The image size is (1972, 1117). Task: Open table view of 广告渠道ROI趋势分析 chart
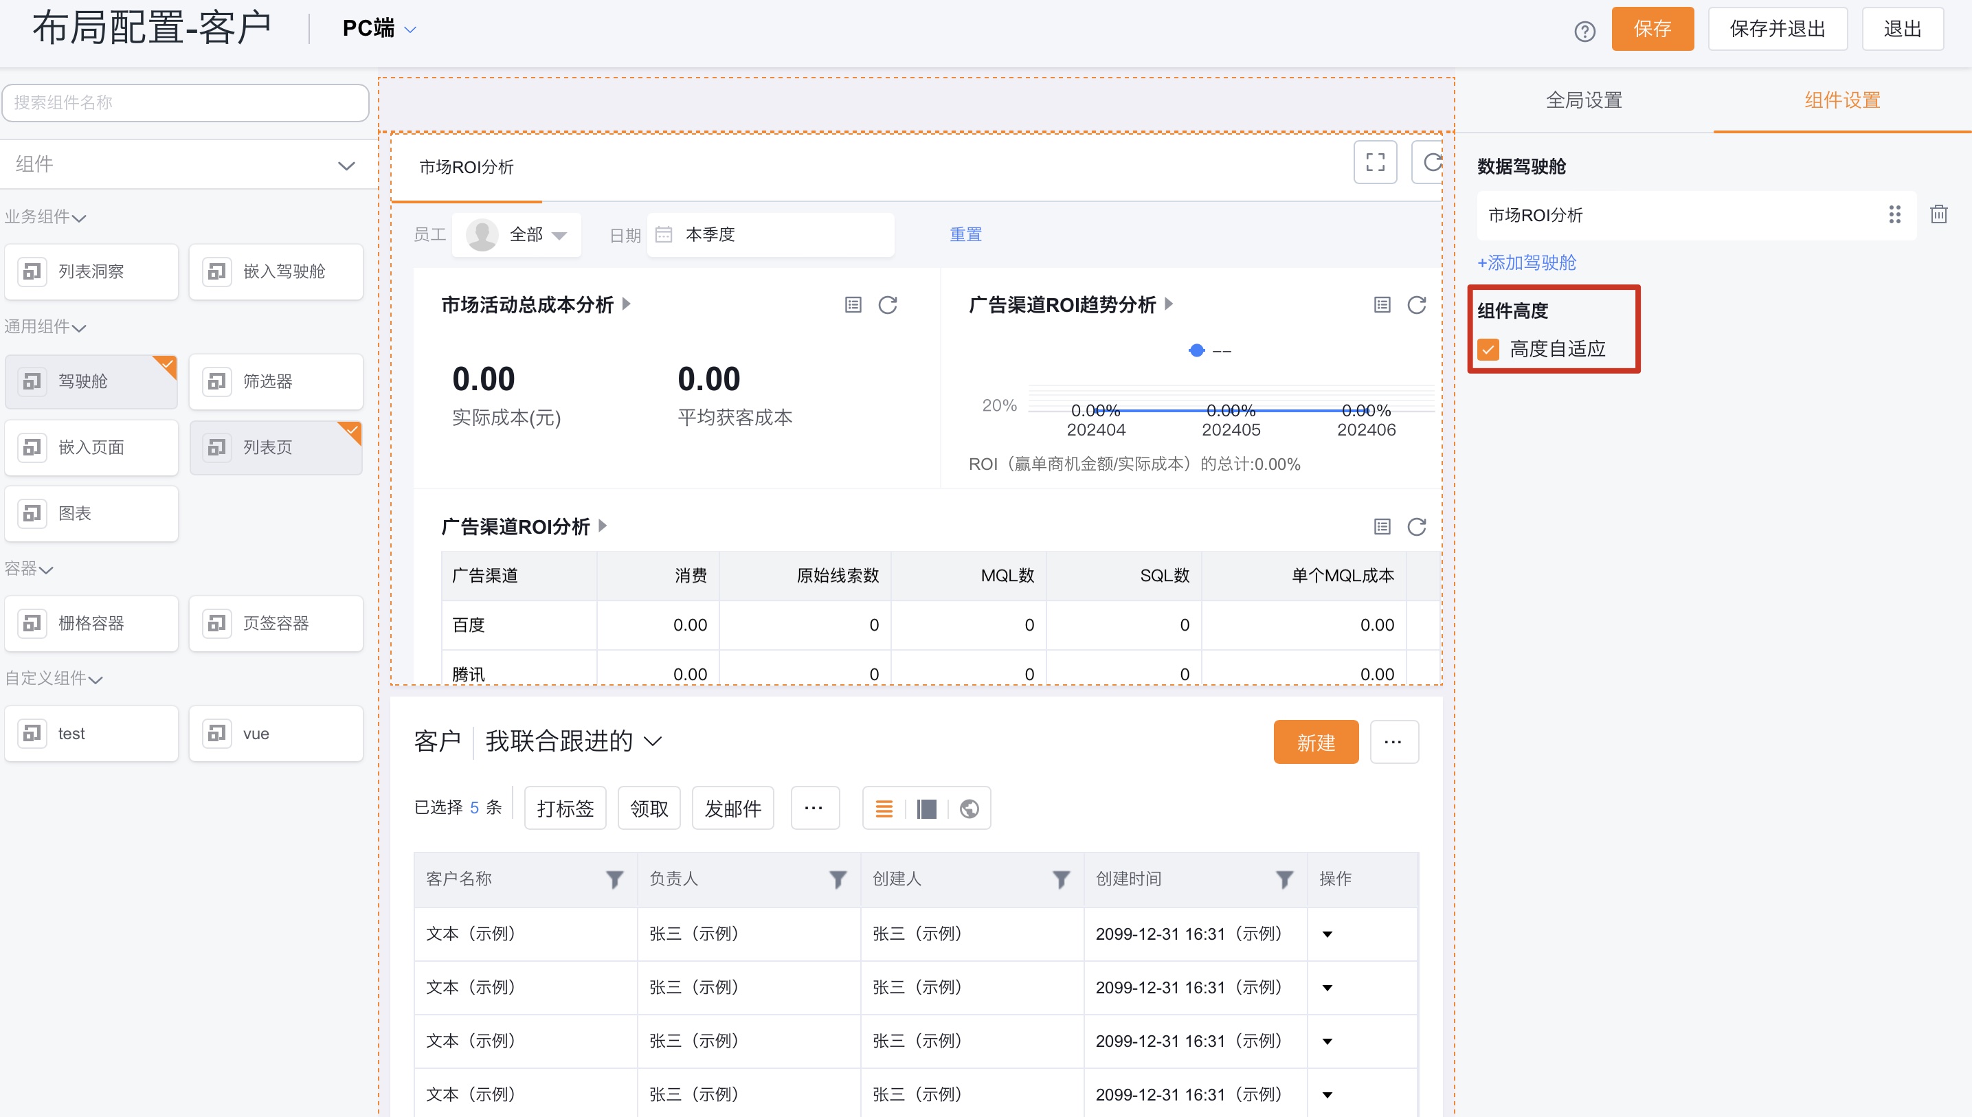coord(1381,304)
